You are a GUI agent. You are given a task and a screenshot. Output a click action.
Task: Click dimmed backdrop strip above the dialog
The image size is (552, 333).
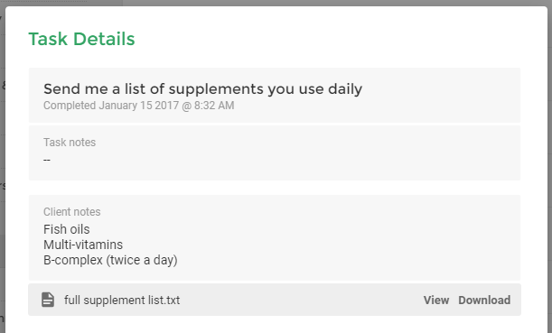[276, 3]
